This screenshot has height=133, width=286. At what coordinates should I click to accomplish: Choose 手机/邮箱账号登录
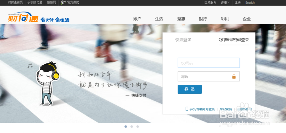pos(202,109)
